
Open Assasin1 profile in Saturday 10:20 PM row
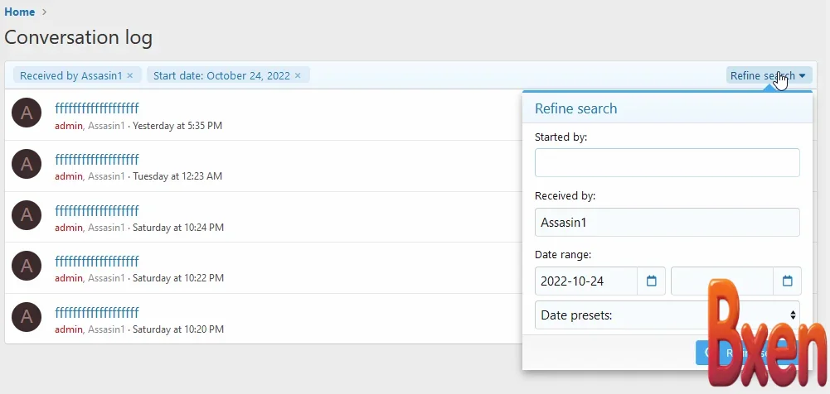(106, 329)
